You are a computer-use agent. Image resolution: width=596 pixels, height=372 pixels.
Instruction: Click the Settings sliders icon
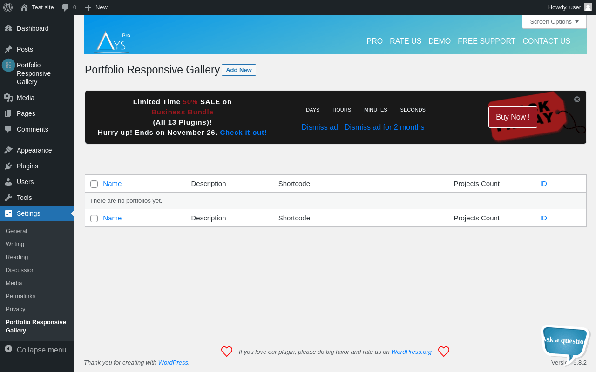coord(8,213)
